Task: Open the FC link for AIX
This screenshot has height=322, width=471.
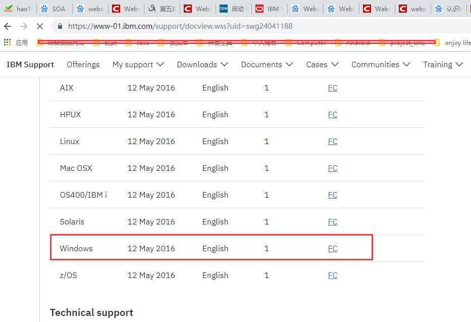Action: (x=333, y=88)
